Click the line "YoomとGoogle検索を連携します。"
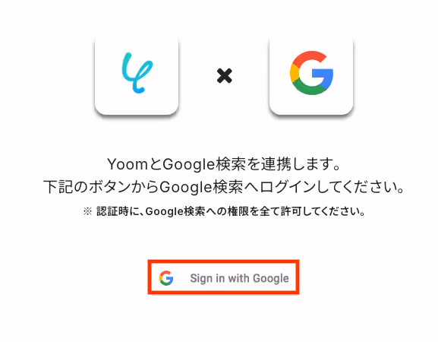The image size is (438, 342). pos(224,164)
